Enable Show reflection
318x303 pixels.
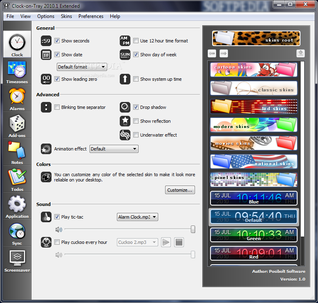coord(136,121)
